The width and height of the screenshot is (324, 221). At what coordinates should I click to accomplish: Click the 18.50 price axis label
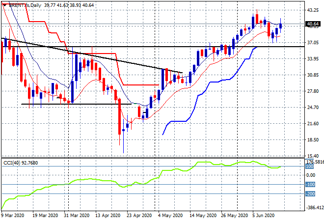[x=313, y=140]
